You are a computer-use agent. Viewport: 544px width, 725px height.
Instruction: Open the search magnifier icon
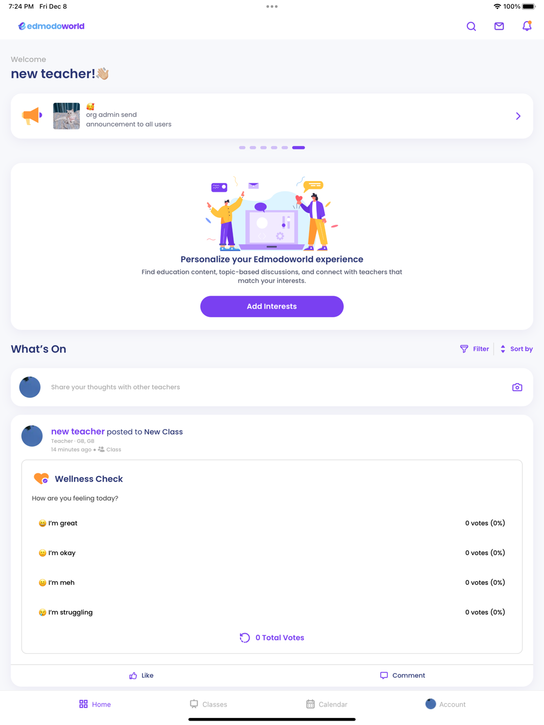[471, 26]
